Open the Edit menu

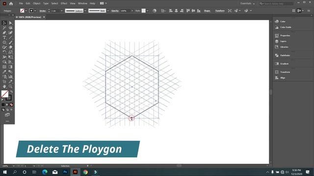pos(28,3)
